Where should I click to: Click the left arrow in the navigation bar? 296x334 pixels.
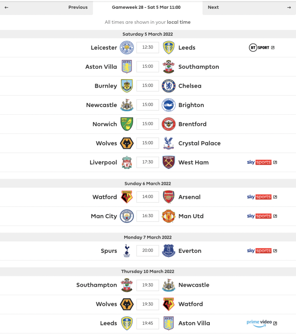point(6,7)
